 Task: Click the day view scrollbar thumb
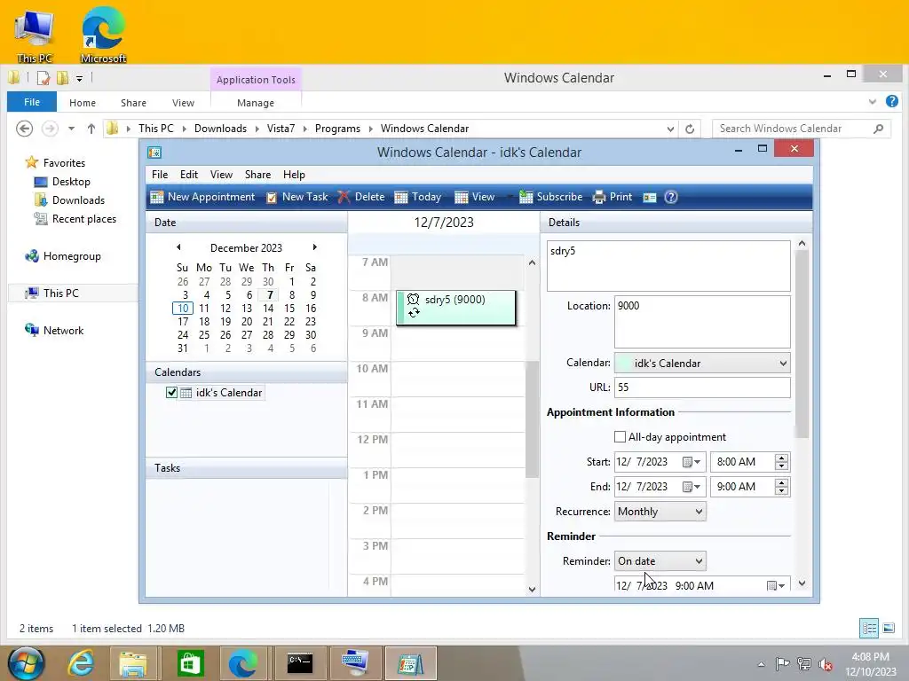pos(532,419)
